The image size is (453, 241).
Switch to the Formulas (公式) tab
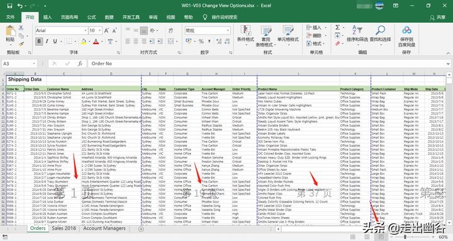[91, 18]
